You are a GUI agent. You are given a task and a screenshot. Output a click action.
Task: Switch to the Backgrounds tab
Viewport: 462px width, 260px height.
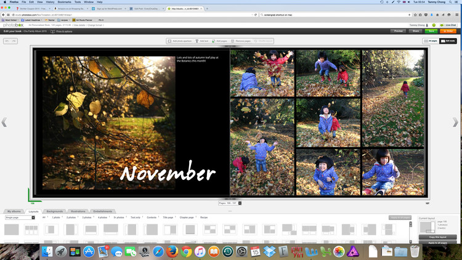(54, 211)
